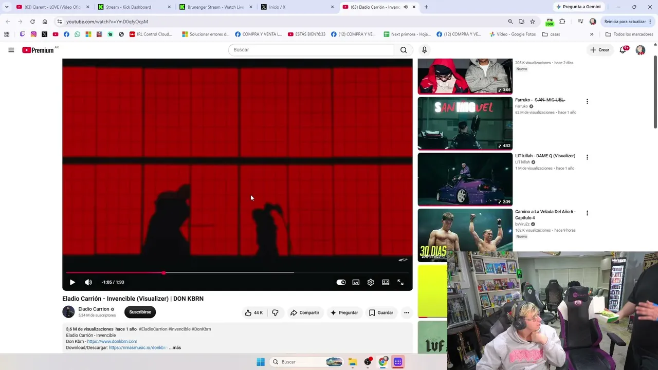Open Chrome apps grid shortcut
The width and height of the screenshot is (658, 370).
pyautogui.click(x=7, y=34)
